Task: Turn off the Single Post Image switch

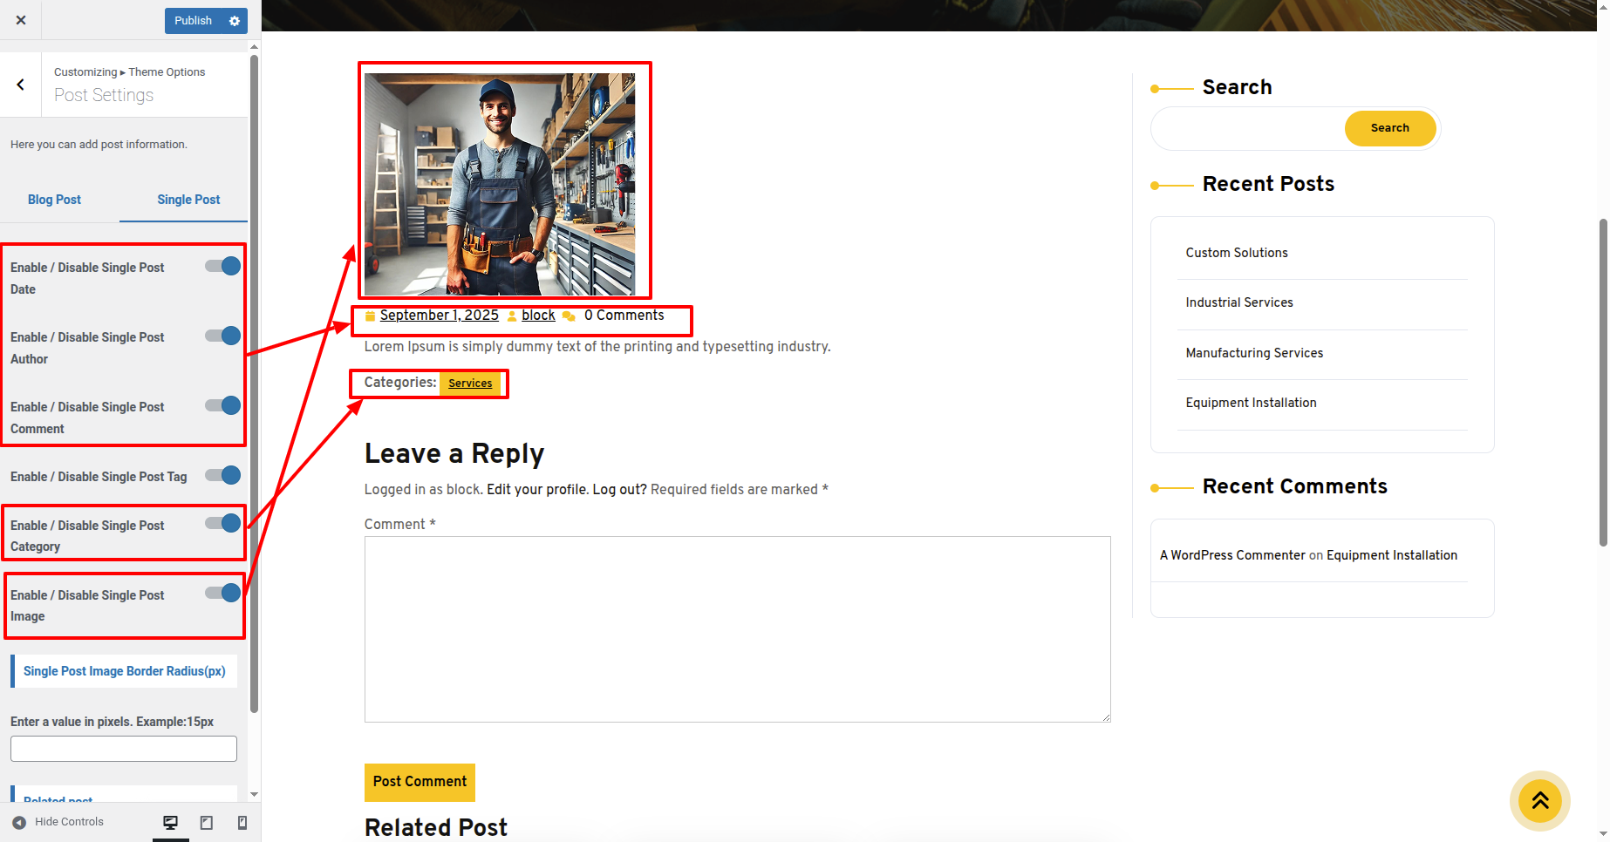Action: (x=223, y=594)
